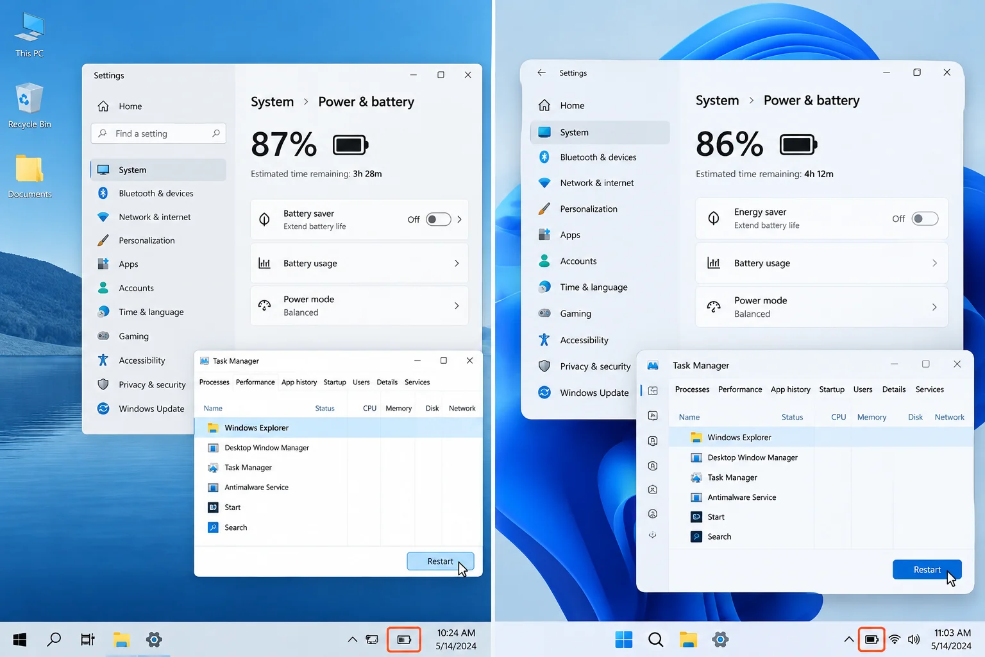Select Desktop Window Manager row in the left Task Manager
Screen dimensions: 985x657
tap(338, 448)
